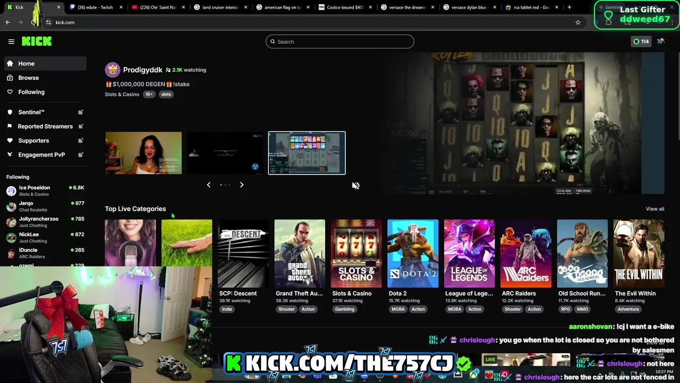
Task: Open the Dota 2 category card
Action: [413, 254]
